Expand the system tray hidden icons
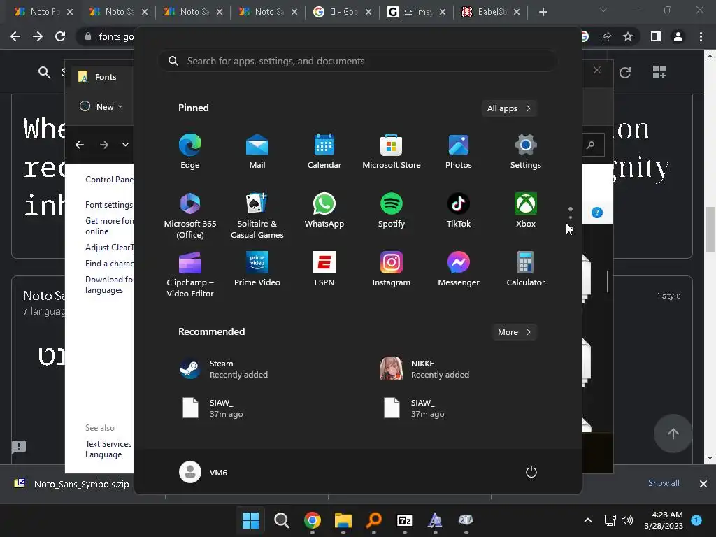This screenshot has width=716, height=537. (588, 520)
